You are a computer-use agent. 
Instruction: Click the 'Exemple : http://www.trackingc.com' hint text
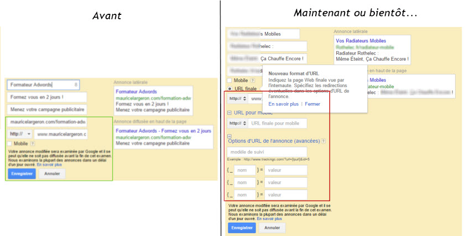(268, 159)
